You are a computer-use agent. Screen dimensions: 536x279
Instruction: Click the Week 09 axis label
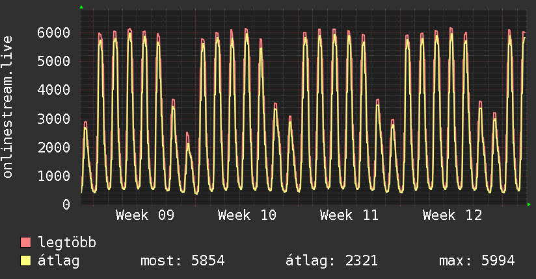[145, 215]
